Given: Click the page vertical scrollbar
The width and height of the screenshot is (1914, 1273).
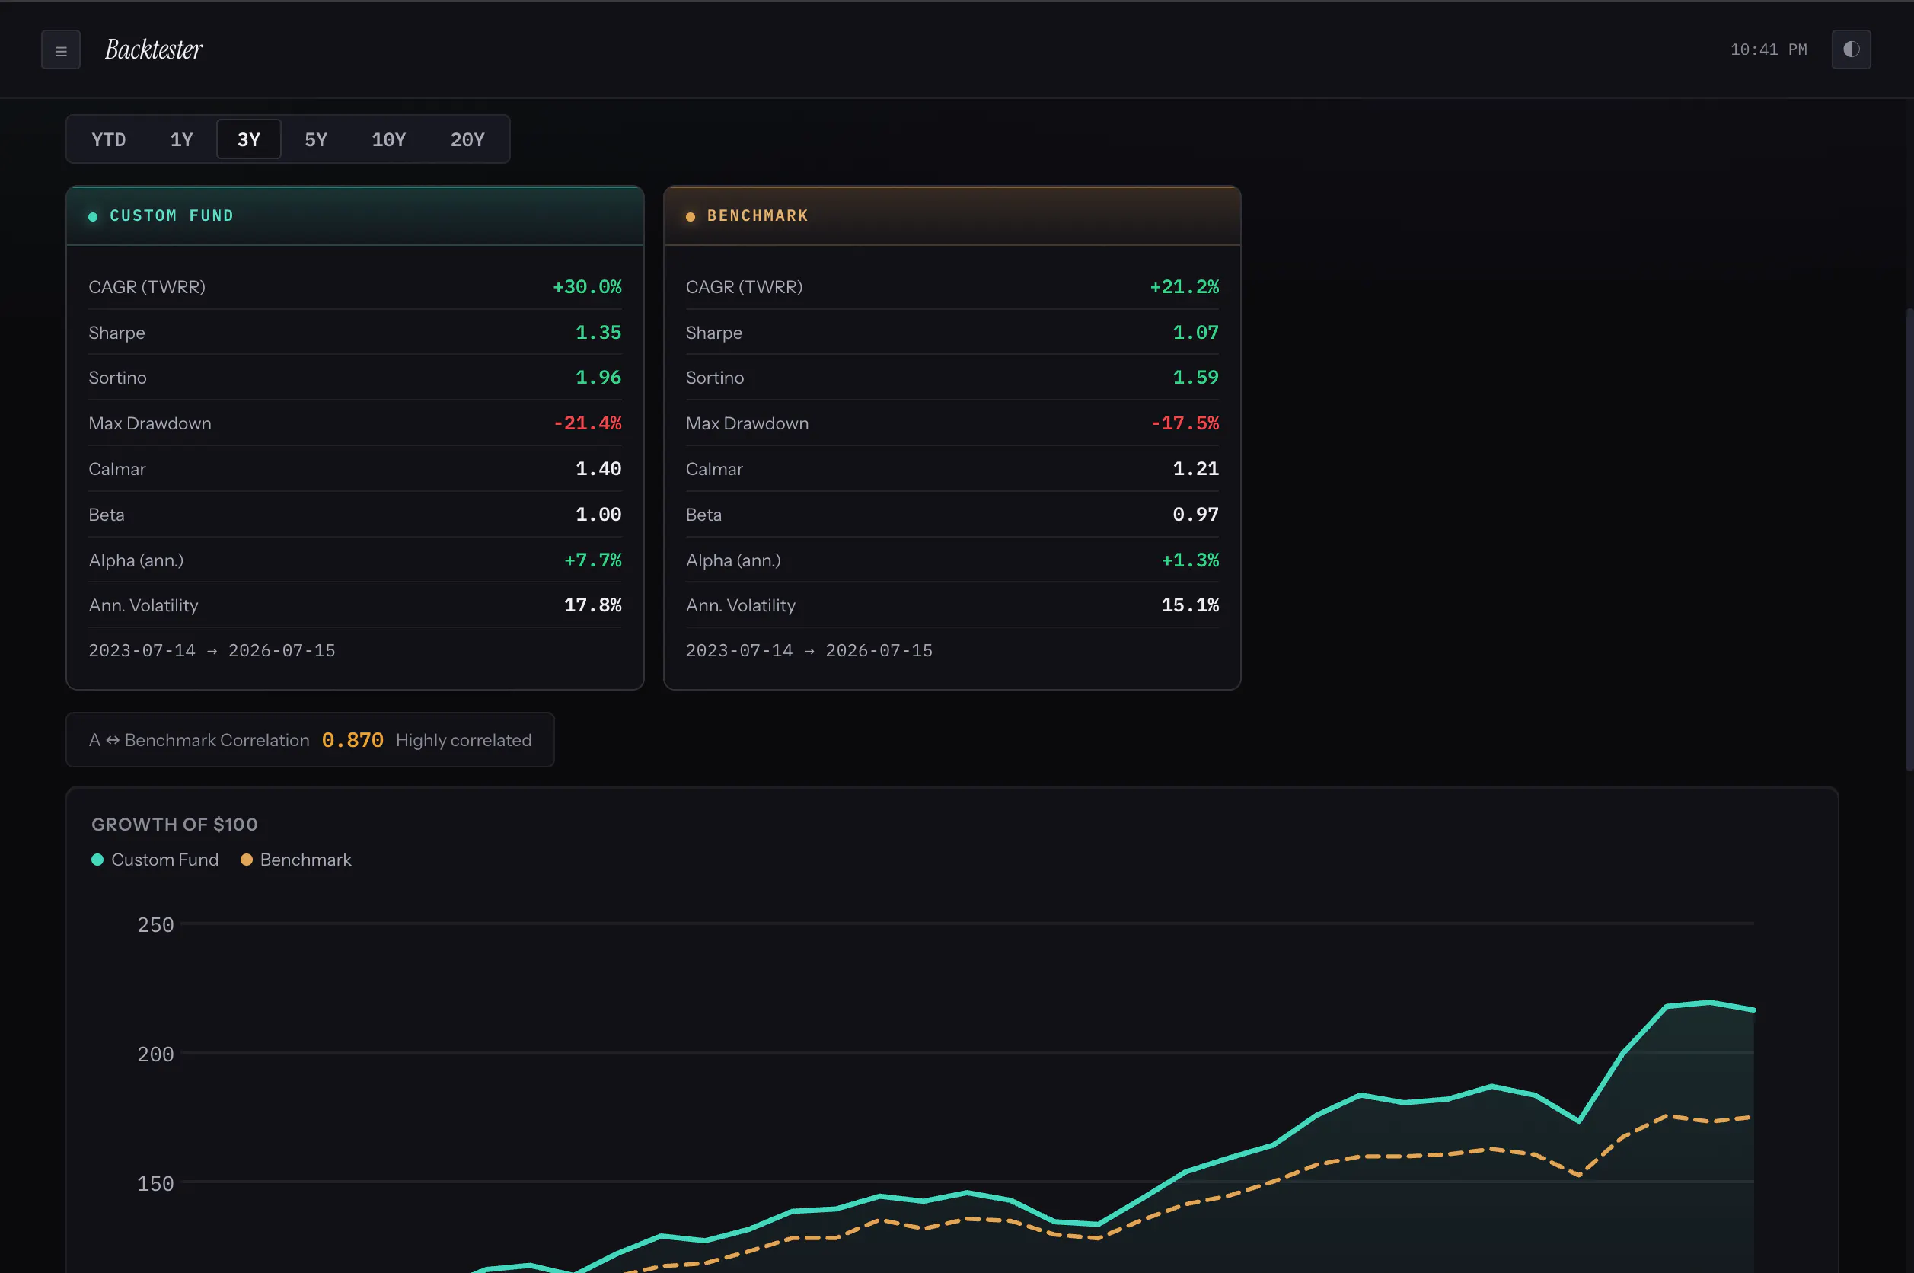Looking at the screenshot, I should coord(1909,539).
